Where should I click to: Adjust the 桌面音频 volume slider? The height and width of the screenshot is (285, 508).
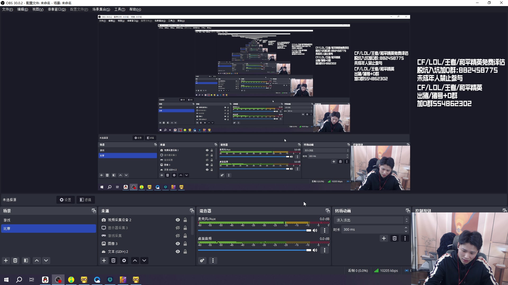click(254, 250)
